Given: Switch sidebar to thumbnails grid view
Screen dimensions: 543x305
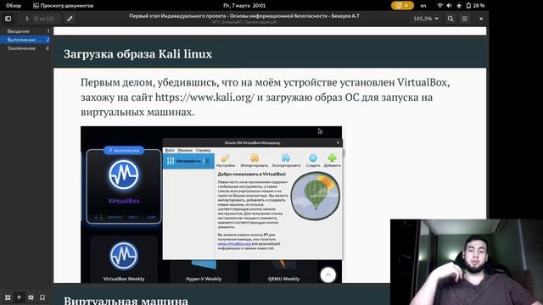Looking at the screenshot, I should coord(8,297).
